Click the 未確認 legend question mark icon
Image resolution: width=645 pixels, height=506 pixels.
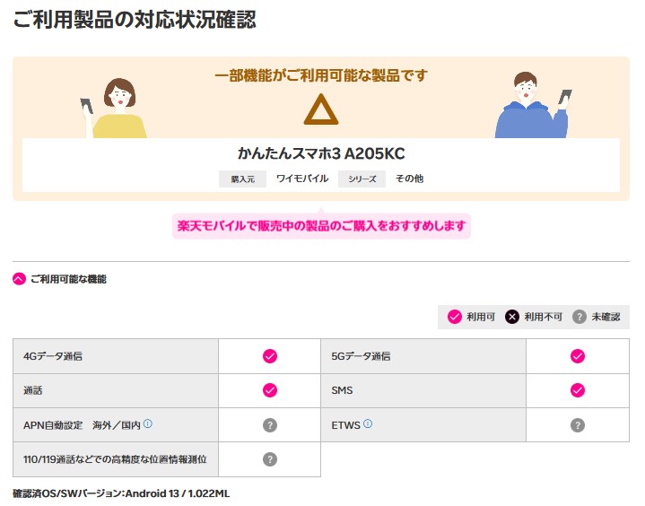coord(580,317)
